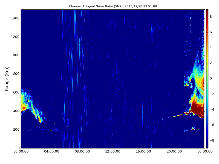
Task: Click the 1400 range tick label
Action: pyautogui.click(x=15, y=18)
